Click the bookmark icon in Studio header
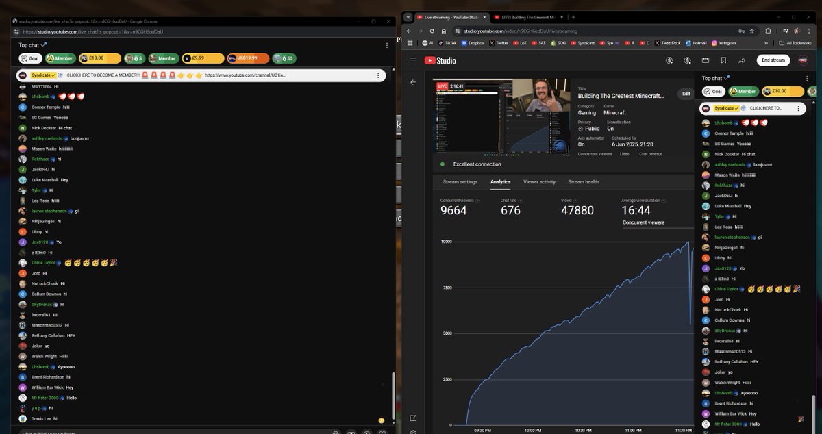This screenshot has width=822, height=434. click(x=723, y=60)
